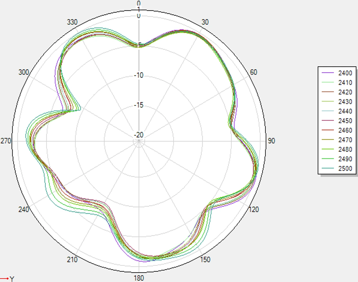Click the 2460 legend entry
This screenshot has height=282, width=358.
pyautogui.click(x=337, y=130)
